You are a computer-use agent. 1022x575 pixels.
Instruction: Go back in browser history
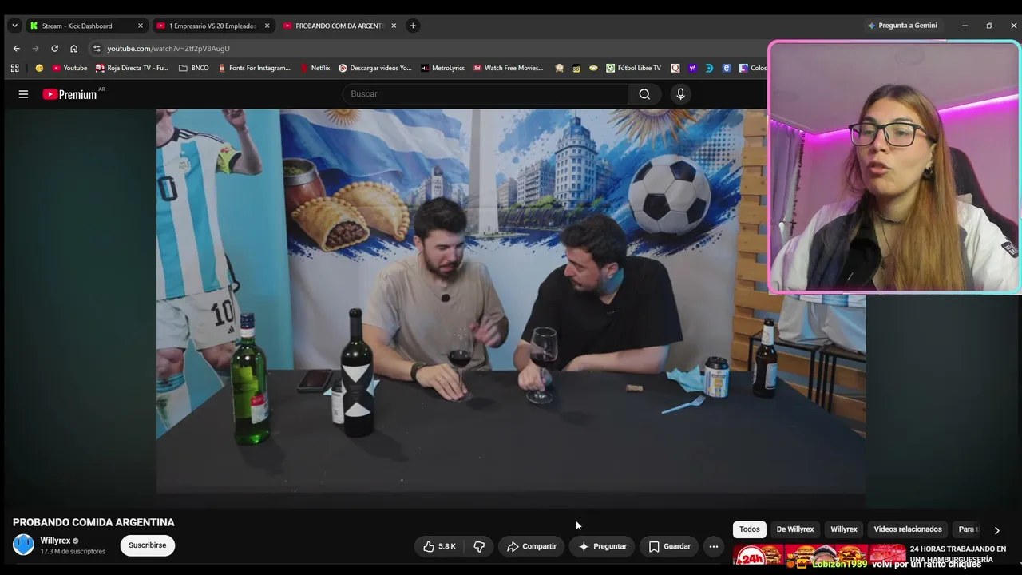click(x=16, y=48)
